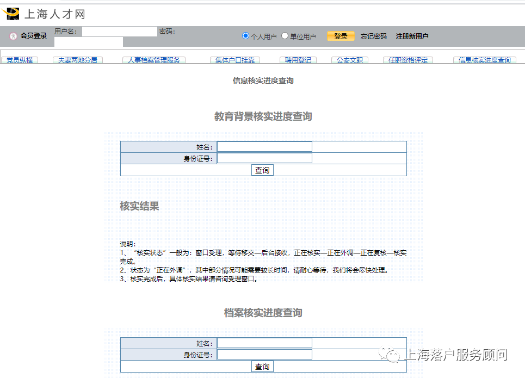Click the 说明: label text

pos(128,244)
